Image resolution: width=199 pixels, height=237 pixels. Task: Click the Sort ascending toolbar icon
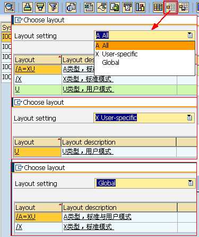[28, 7]
